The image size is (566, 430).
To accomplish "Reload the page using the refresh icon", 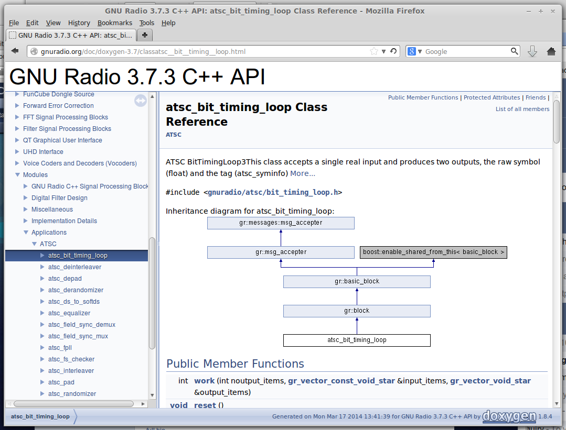I will (x=393, y=51).
